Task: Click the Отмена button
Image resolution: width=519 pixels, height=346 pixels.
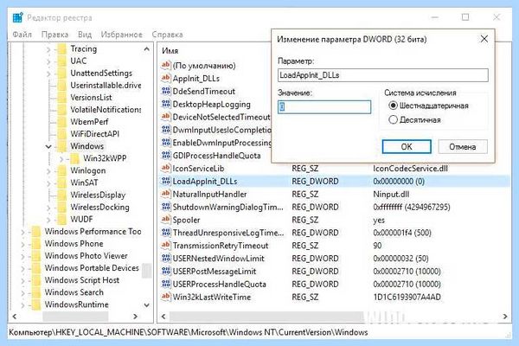Action: (463, 147)
